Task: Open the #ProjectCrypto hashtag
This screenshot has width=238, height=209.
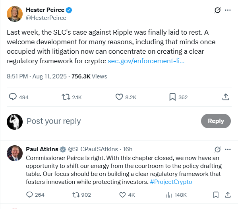Action: (x=171, y=182)
